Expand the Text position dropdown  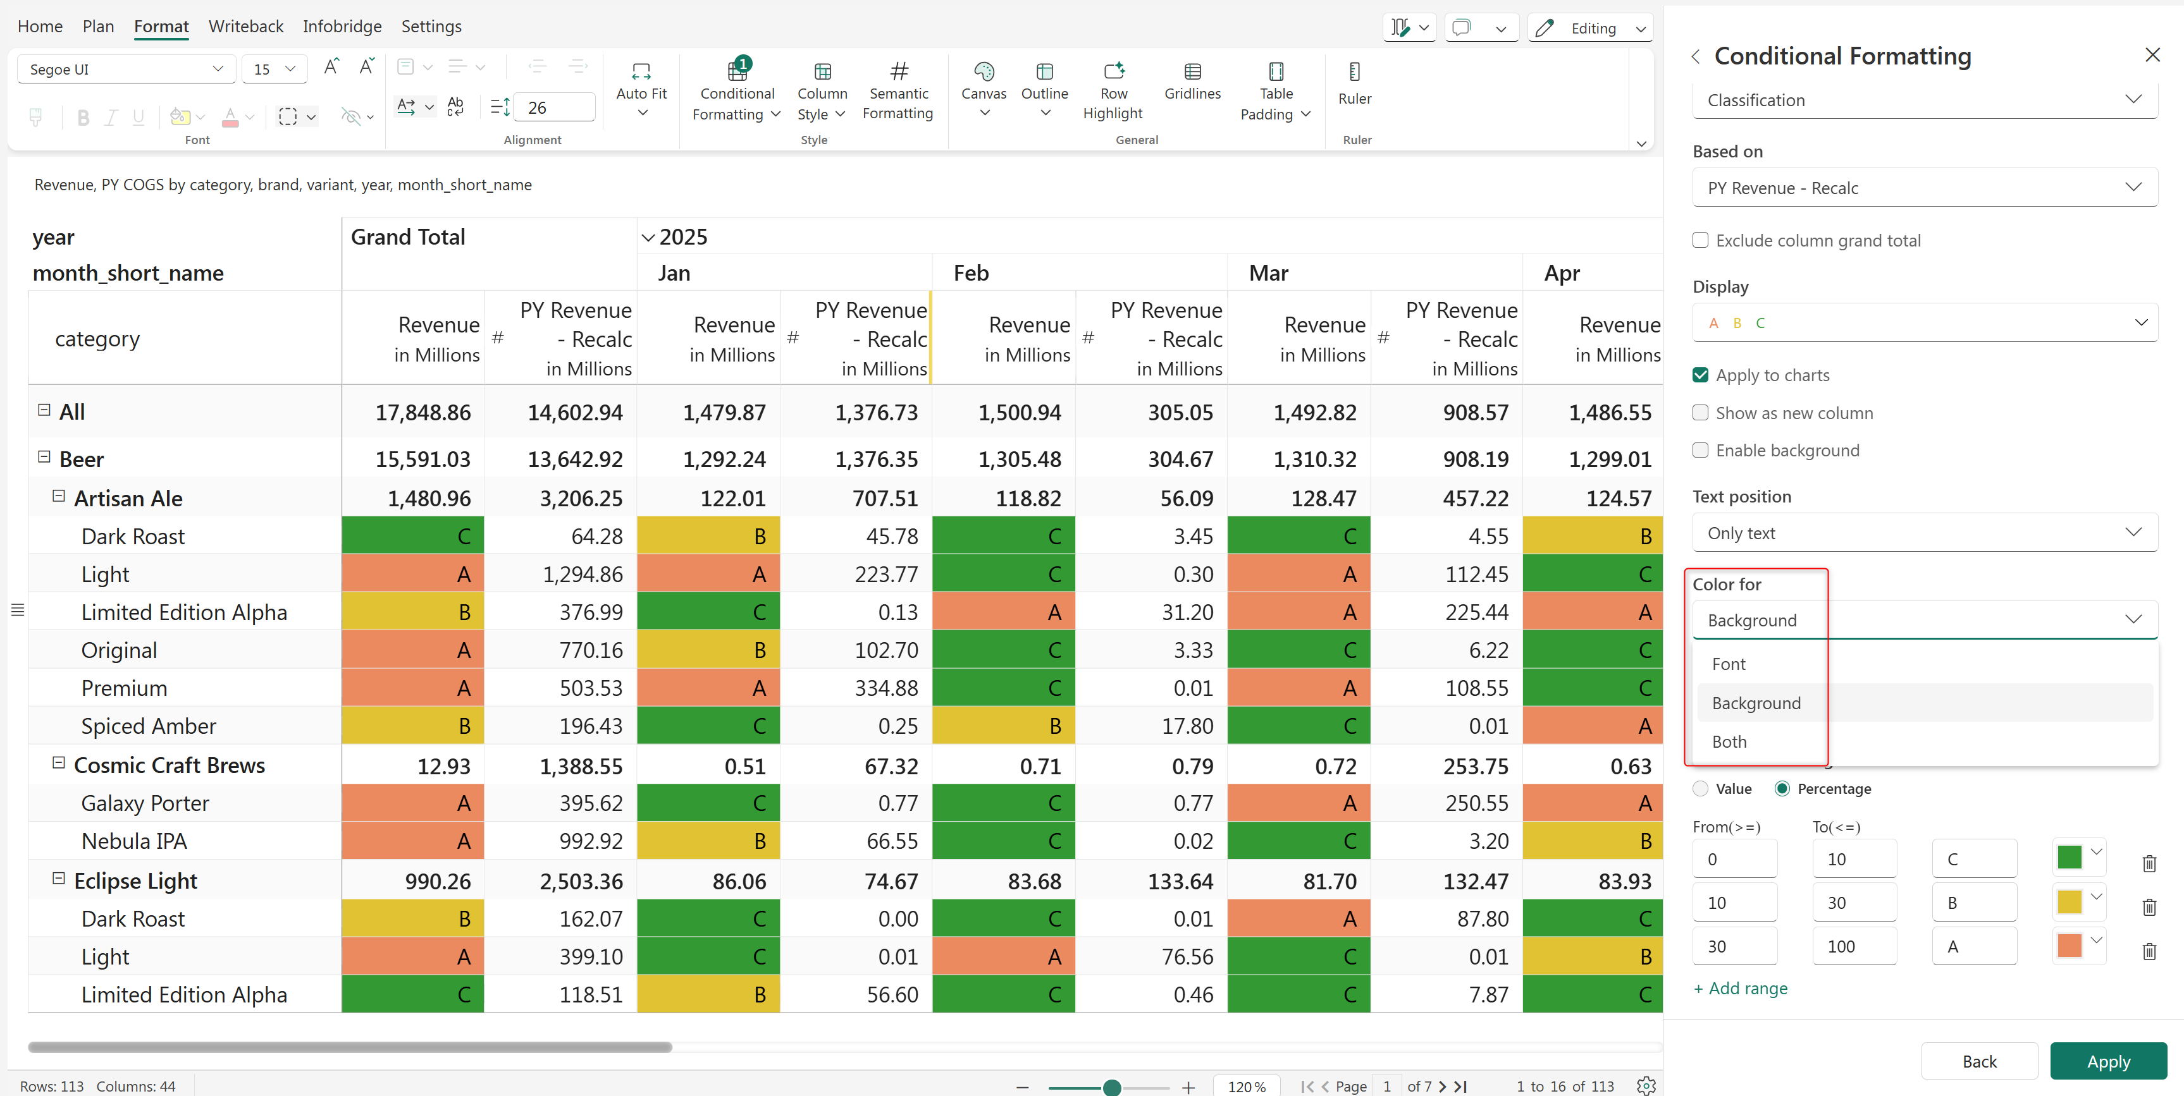pyautogui.click(x=1923, y=533)
